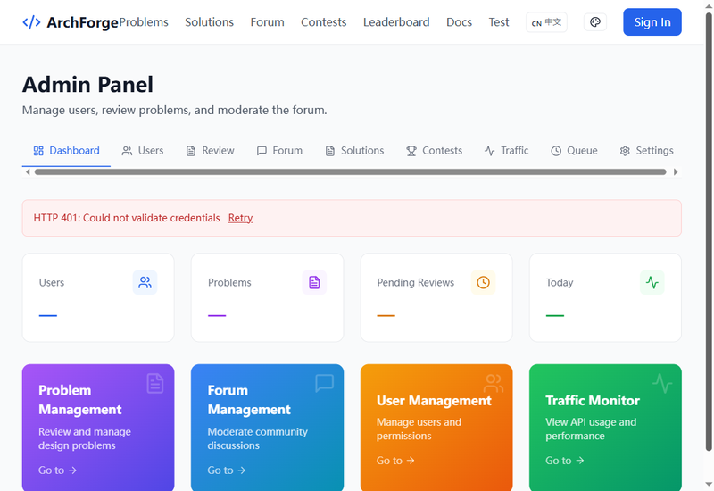Open the Docs navigation item

pos(459,21)
